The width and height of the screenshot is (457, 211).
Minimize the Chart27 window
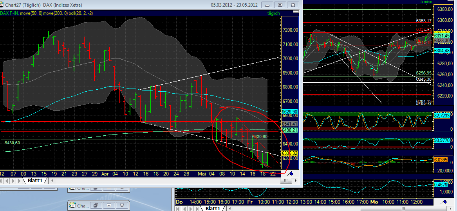(267, 5)
